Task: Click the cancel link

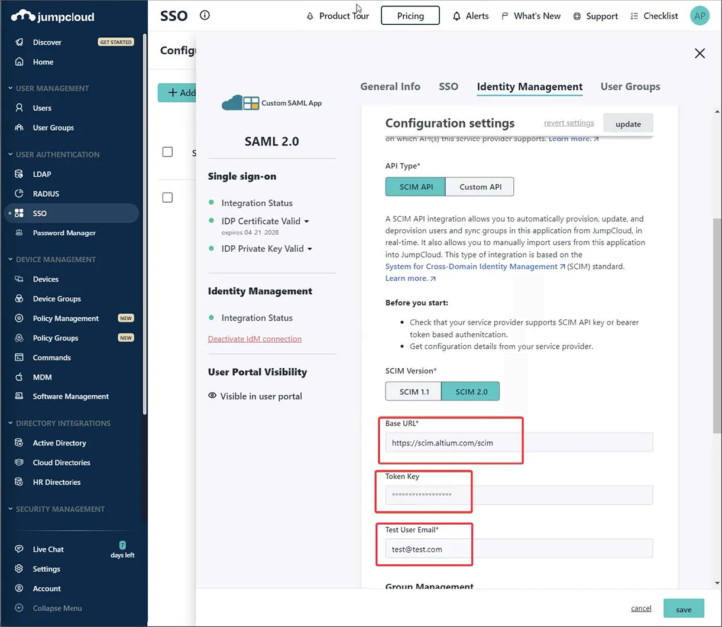Action: pyautogui.click(x=641, y=608)
